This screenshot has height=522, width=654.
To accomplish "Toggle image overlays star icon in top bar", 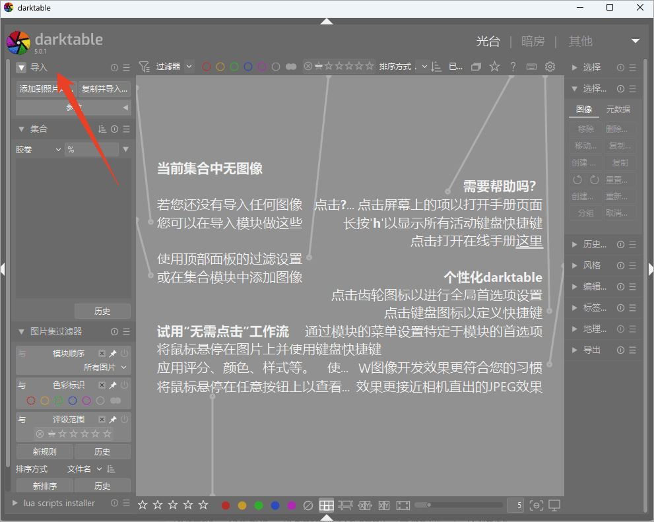I will (493, 67).
